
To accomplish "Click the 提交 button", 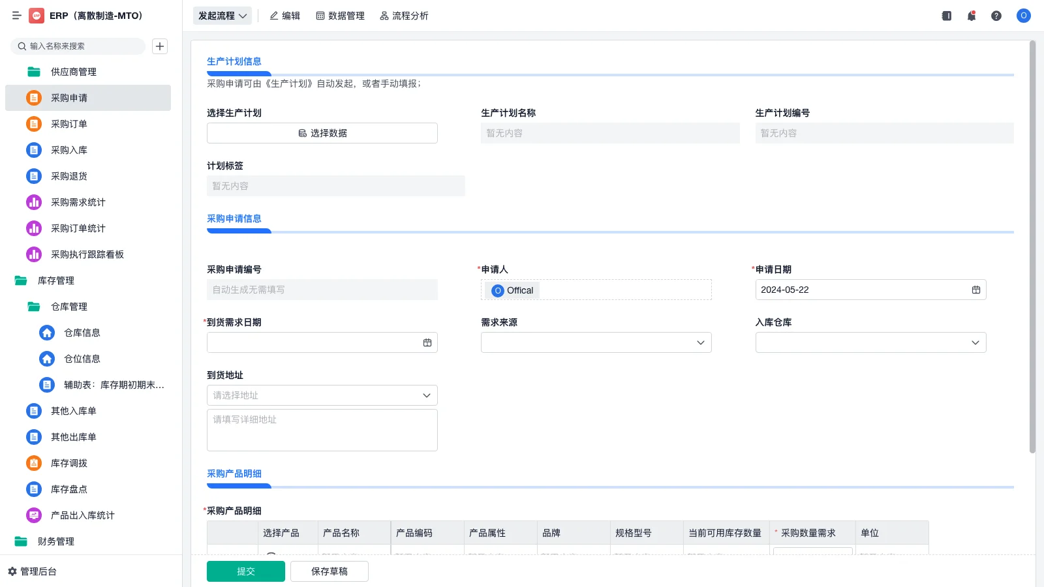I will [245, 571].
